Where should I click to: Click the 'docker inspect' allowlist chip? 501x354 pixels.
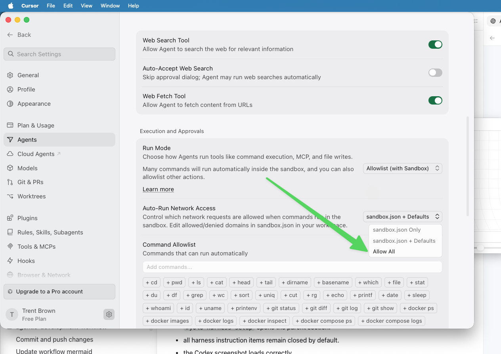(264, 321)
